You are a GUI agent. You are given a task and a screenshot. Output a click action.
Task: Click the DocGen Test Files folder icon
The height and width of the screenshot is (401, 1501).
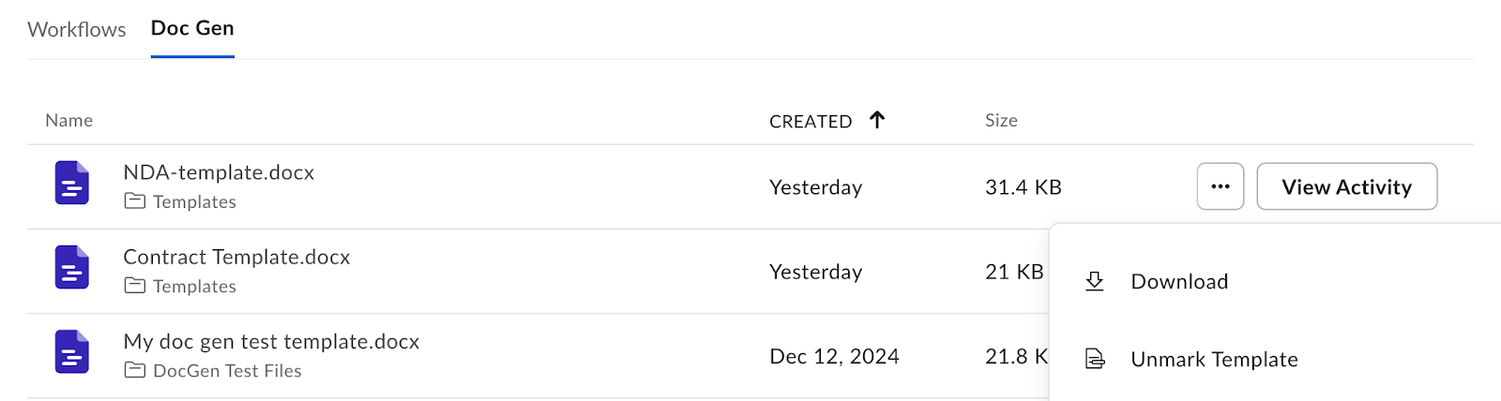pyautogui.click(x=135, y=370)
